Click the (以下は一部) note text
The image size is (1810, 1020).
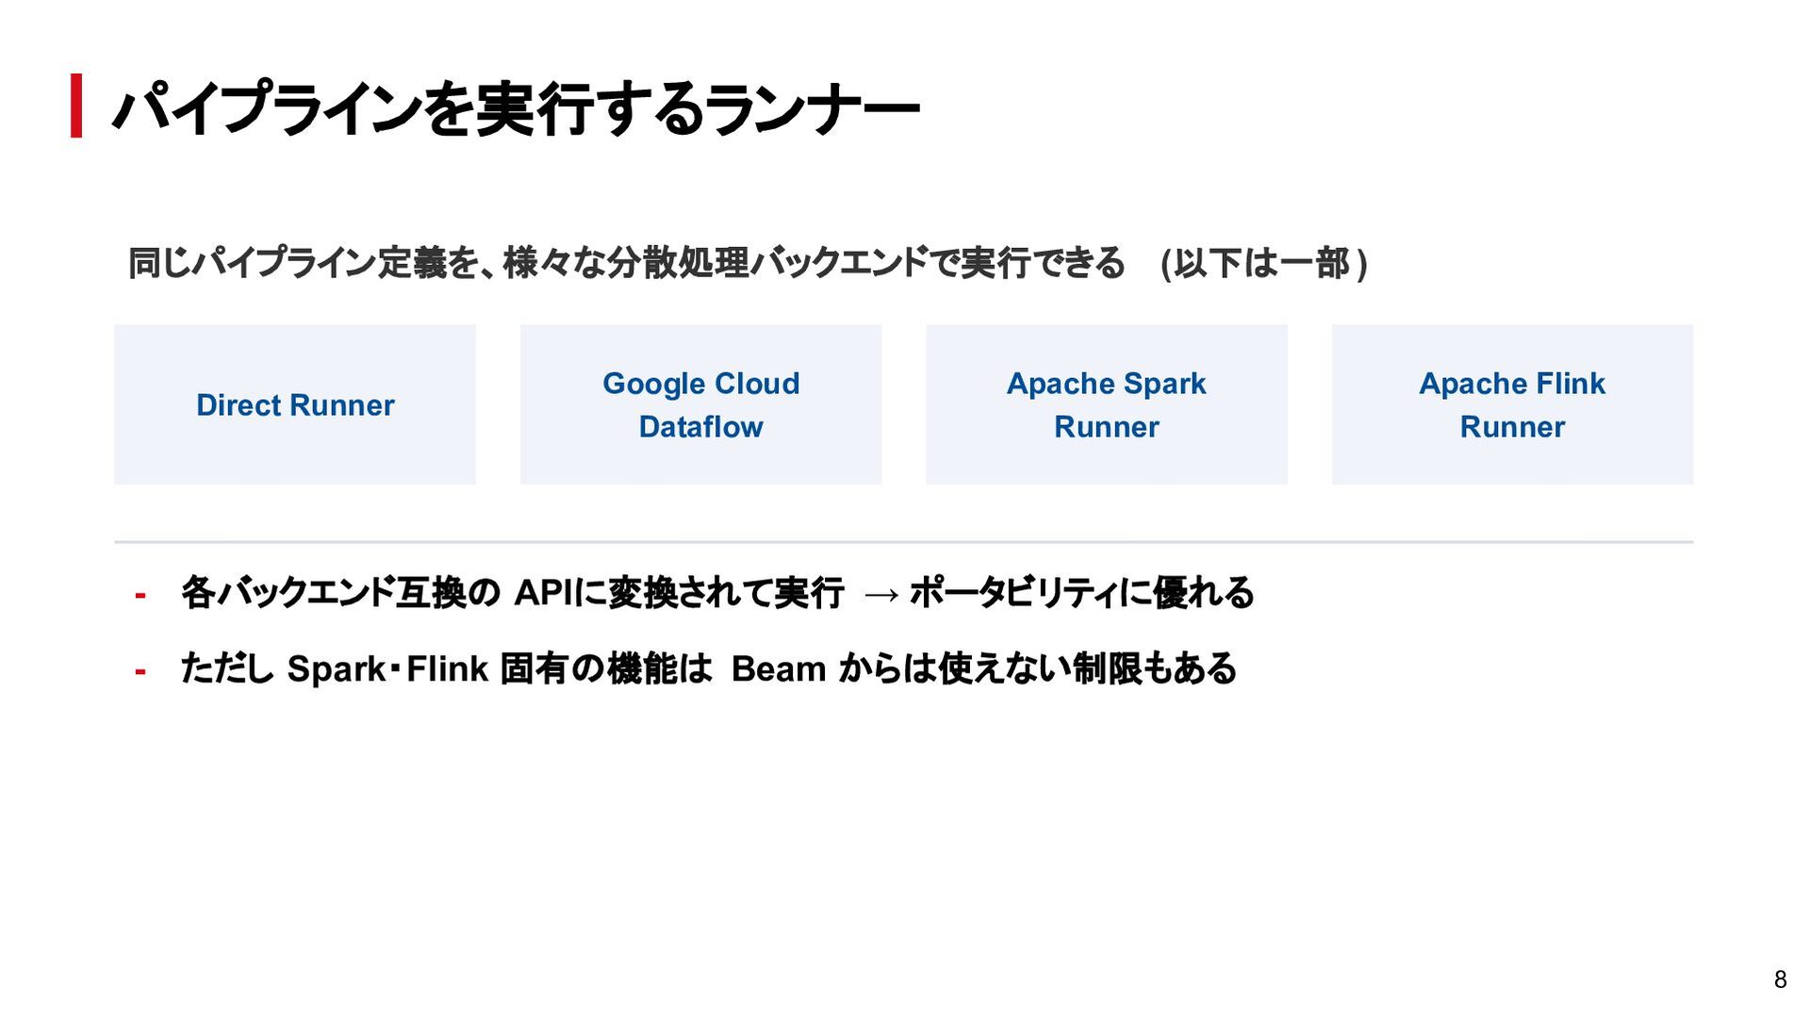click(1264, 263)
